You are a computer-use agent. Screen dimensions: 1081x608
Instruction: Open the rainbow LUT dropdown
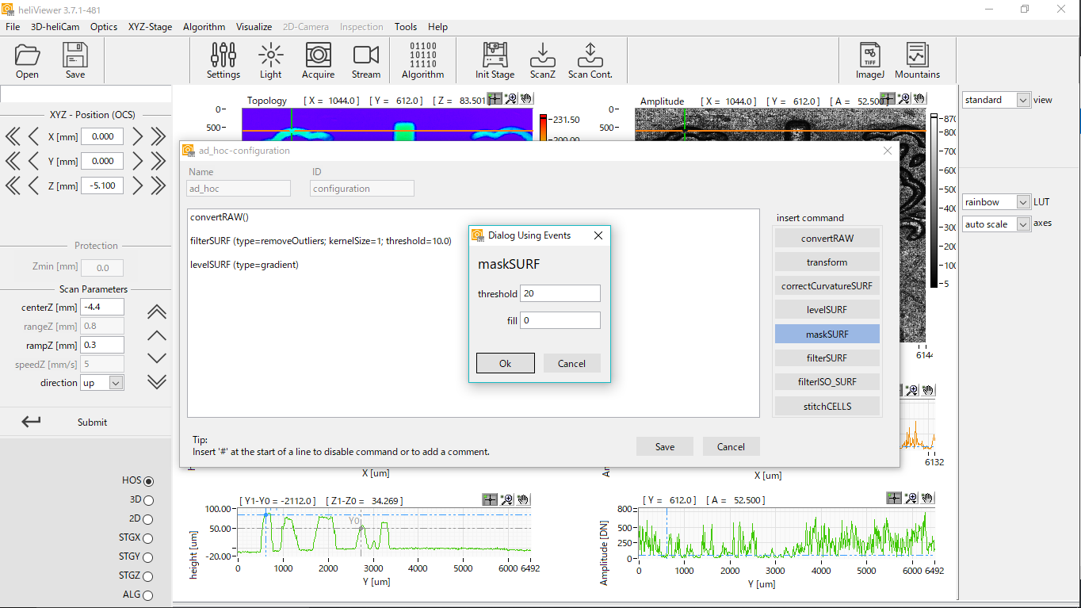click(1022, 202)
